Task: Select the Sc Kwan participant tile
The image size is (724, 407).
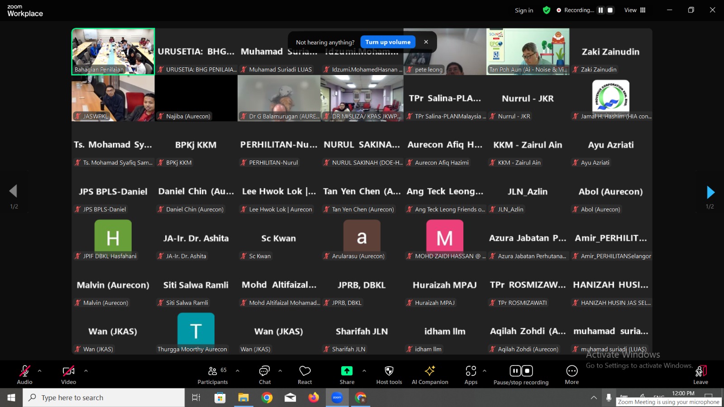Action: (279, 238)
